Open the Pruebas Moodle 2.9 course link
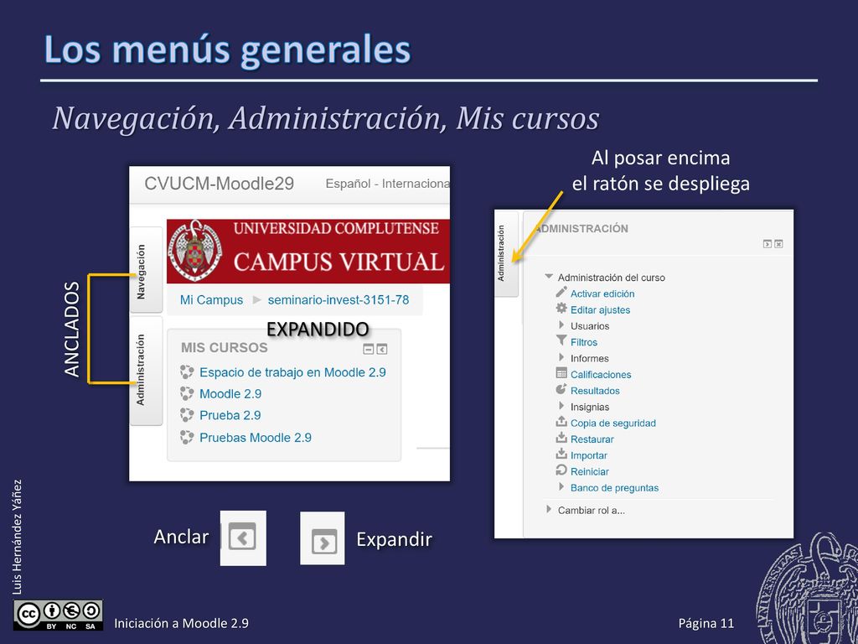 [x=255, y=438]
